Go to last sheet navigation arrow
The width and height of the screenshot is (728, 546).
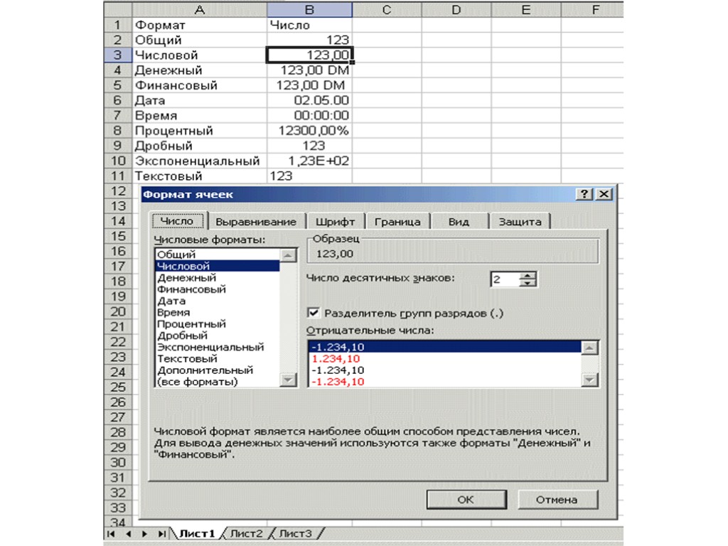tap(161, 534)
